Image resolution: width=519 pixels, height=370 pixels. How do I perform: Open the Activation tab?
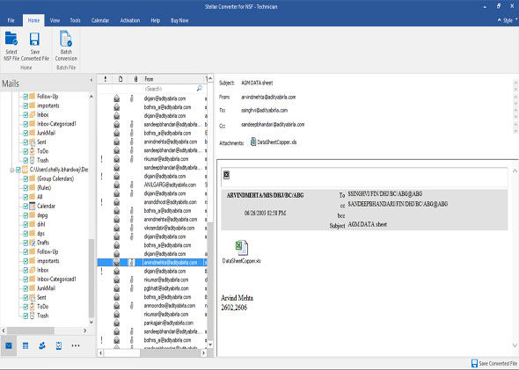130,20
